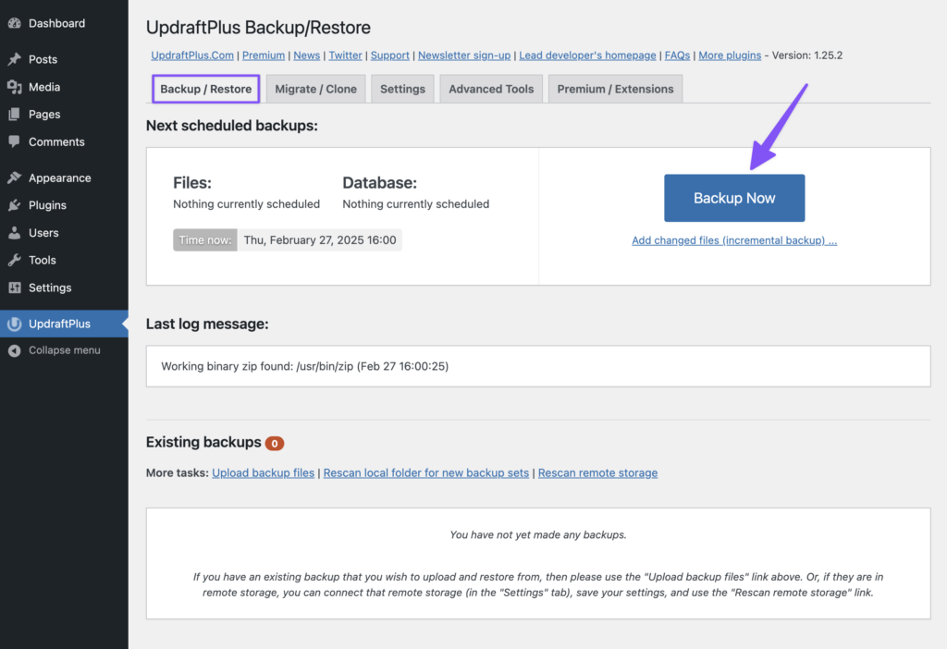This screenshot has width=947, height=649.
Task: Open the Appearance menu
Action: (x=60, y=178)
